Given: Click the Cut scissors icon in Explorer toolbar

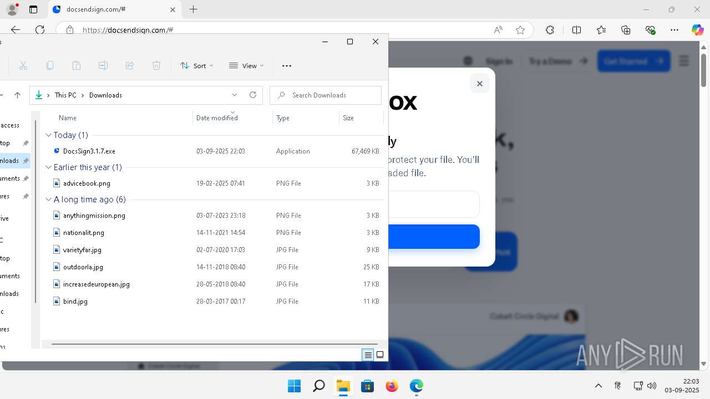Looking at the screenshot, I should coord(23,65).
